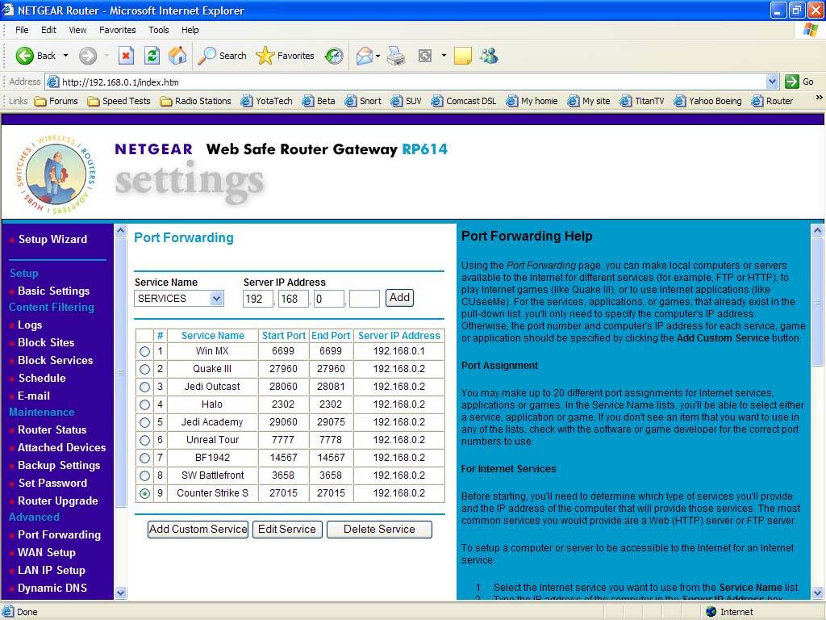Image resolution: width=826 pixels, height=620 pixels.
Task: Click the Edit Service button
Action: (287, 530)
